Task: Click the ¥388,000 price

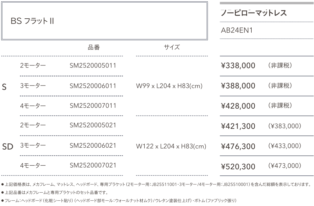Action: point(238,86)
